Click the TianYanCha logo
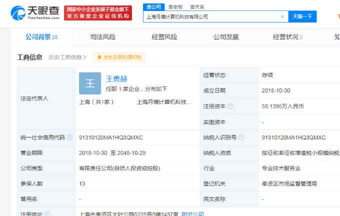The image size is (340, 216). coord(35,13)
